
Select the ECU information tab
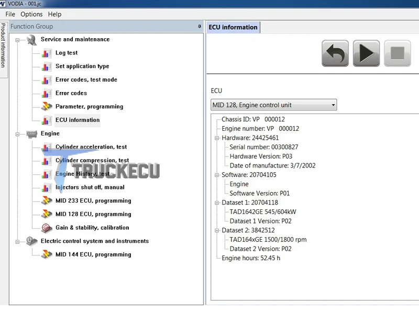pyautogui.click(x=233, y=27)
